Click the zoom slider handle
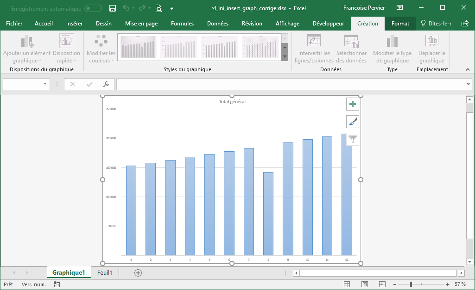The width and height of the screenshot is (475, 290). click(411, 284)
